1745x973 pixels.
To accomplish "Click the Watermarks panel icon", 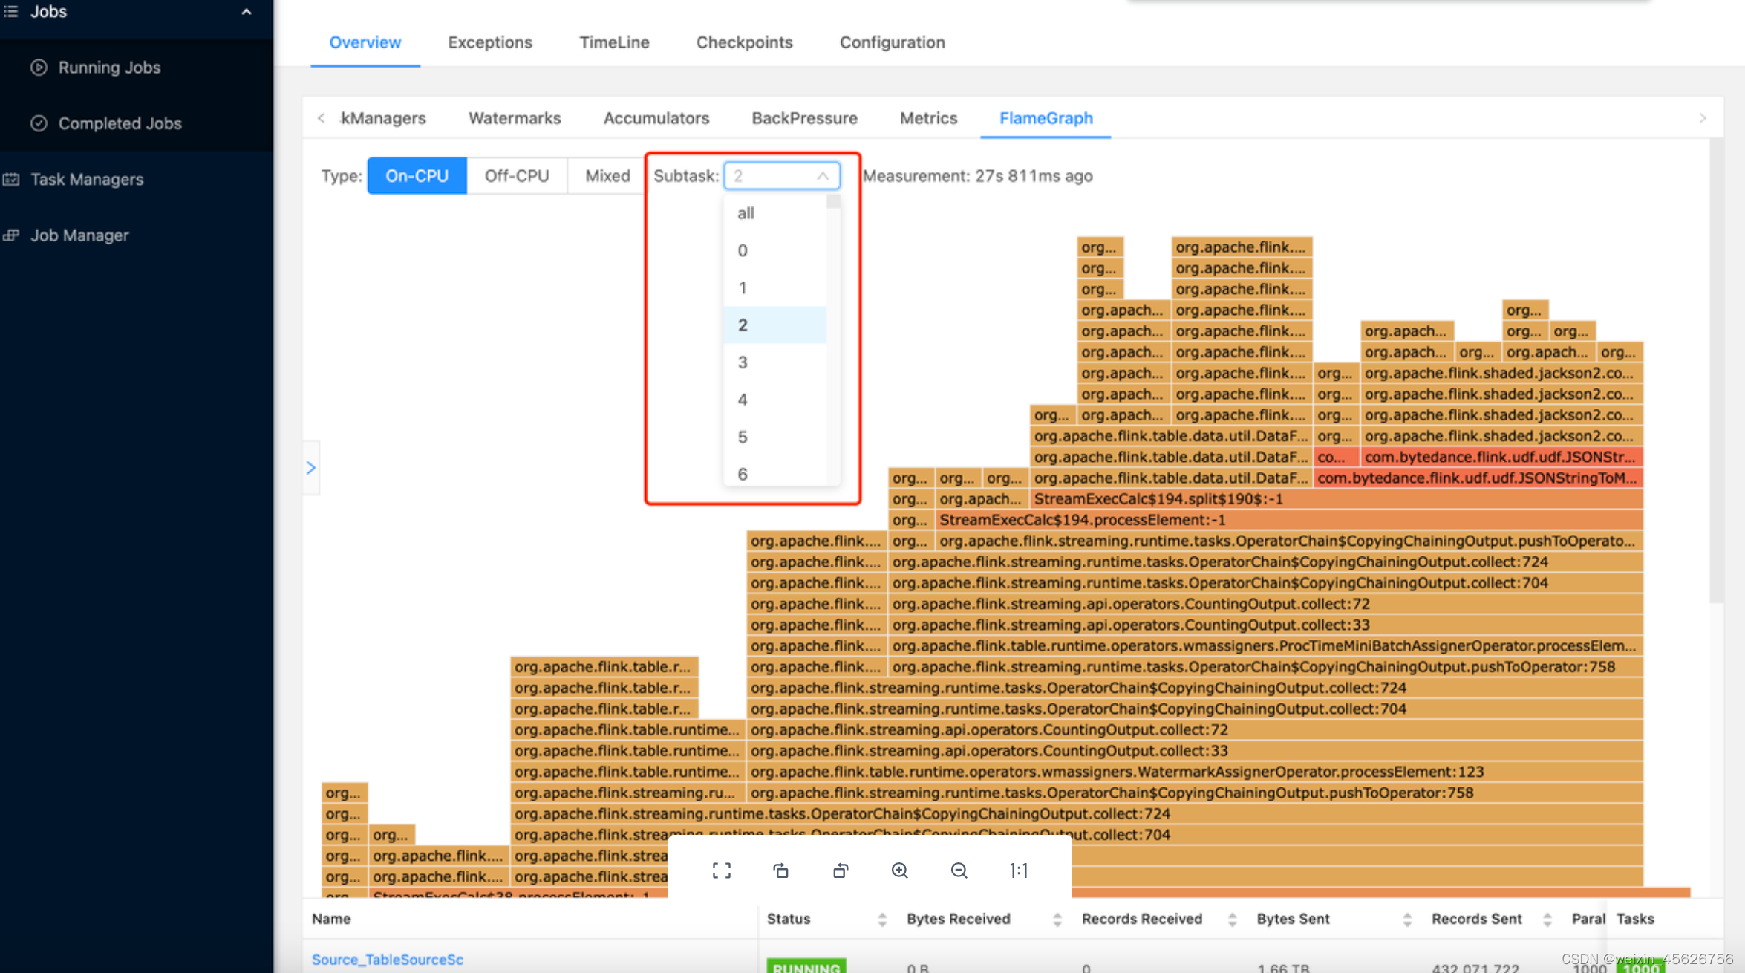I will tap(516, 117).
